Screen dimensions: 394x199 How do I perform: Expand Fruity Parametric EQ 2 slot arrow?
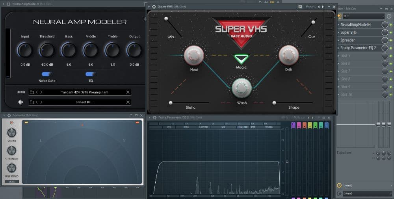[338, 48]
